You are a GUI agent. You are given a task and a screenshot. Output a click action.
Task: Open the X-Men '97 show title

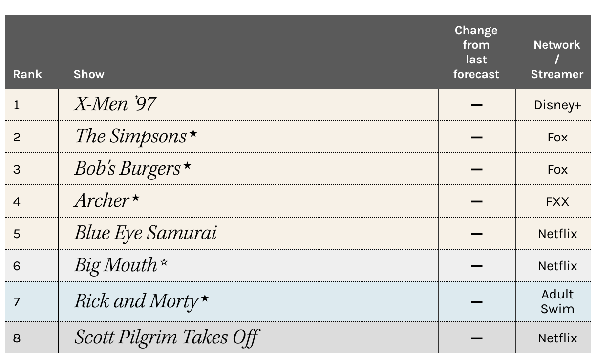[115, 104]
